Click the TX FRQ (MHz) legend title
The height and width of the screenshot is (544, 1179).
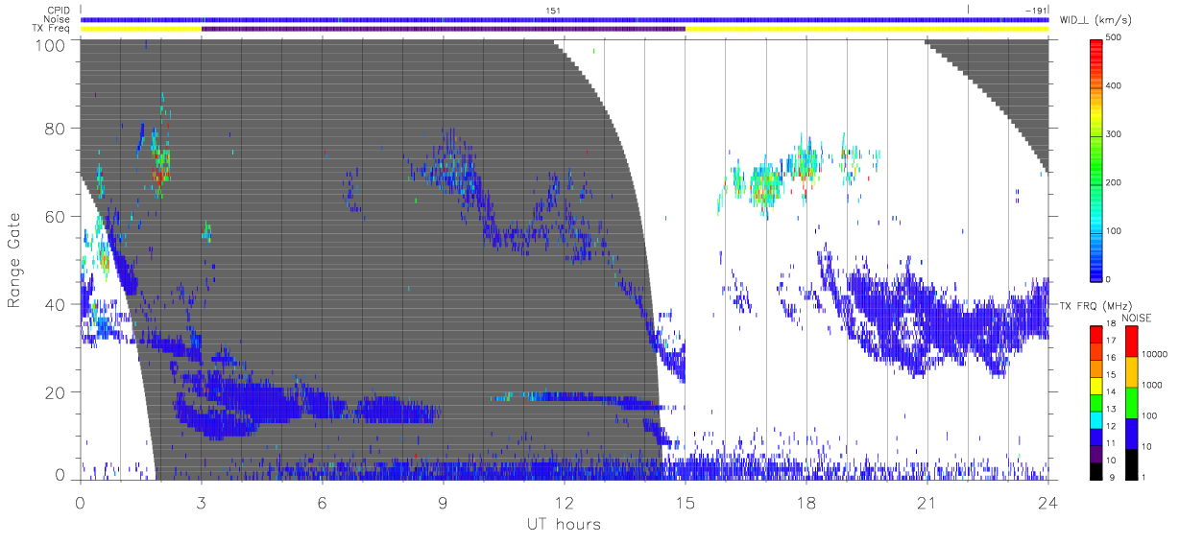pos(1096,305)
